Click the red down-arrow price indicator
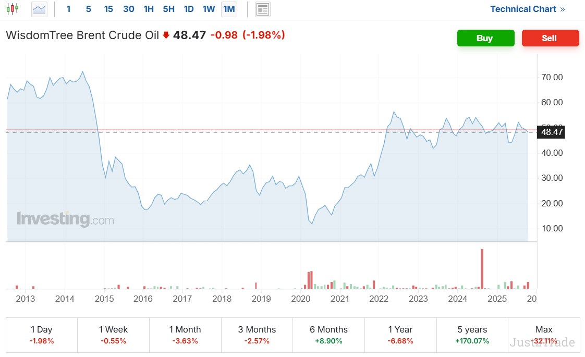This screenshot has height=357, width=585. (x=166, y=35)
